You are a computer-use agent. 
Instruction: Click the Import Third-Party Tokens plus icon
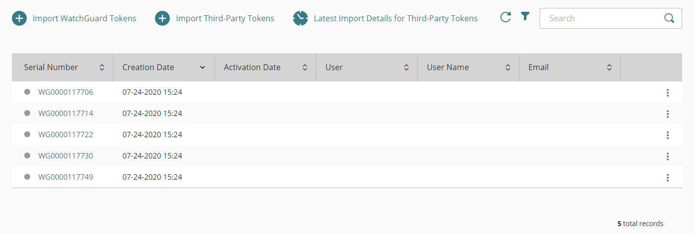(162, 19)
